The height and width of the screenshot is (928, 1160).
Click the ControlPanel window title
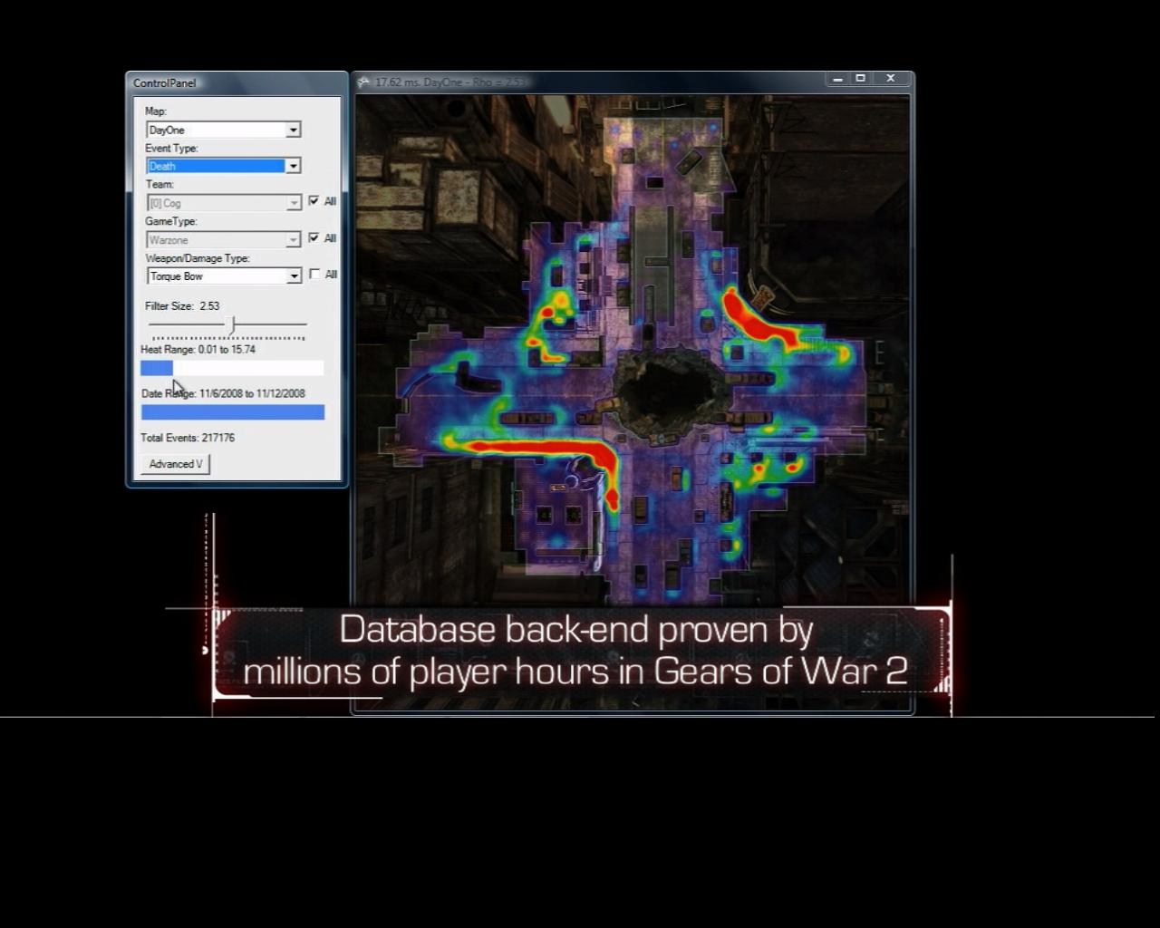165,83
